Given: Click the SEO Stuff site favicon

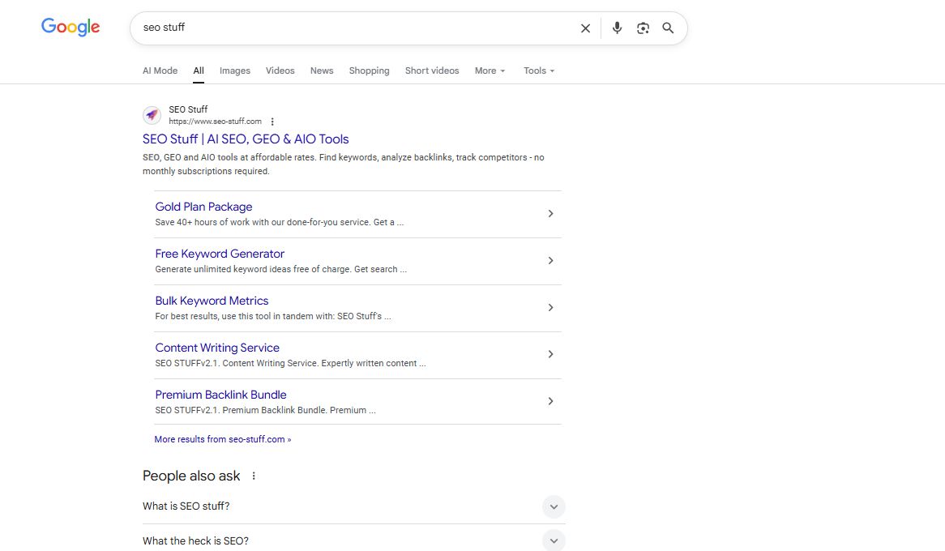Looking at the screenshot, I should pos(152,114).
